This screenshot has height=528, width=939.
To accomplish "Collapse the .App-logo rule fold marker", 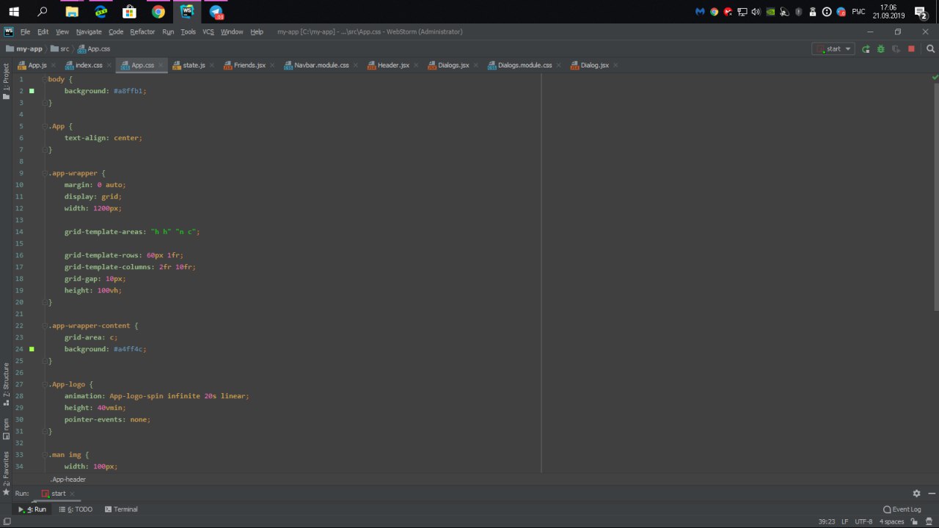I will pyautogui.click(x=45, y=384).
